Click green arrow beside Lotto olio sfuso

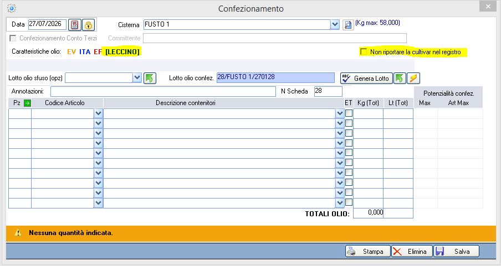point(150,78)
